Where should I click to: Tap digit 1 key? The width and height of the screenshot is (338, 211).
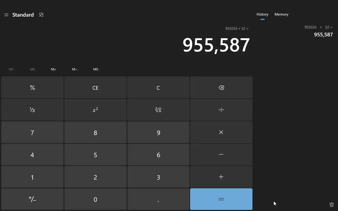(32, 177)
